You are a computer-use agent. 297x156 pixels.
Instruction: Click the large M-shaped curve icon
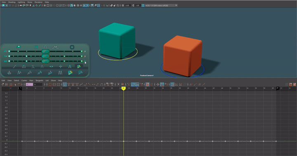click(x=60, y=73)
